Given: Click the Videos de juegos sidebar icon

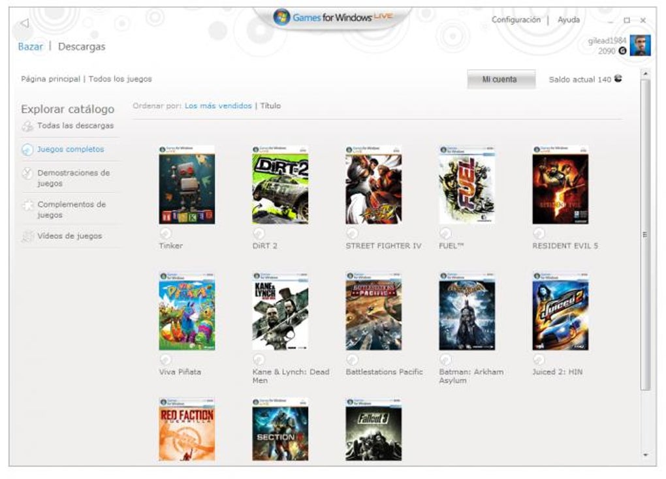Looking at the screenshot, I should [27, 236].
